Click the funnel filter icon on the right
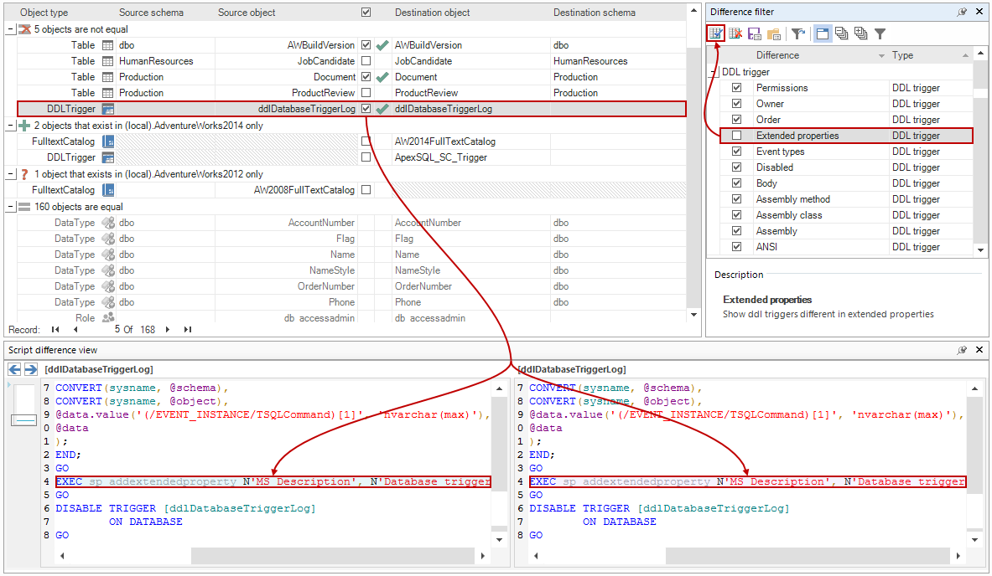 click(880, 33)
